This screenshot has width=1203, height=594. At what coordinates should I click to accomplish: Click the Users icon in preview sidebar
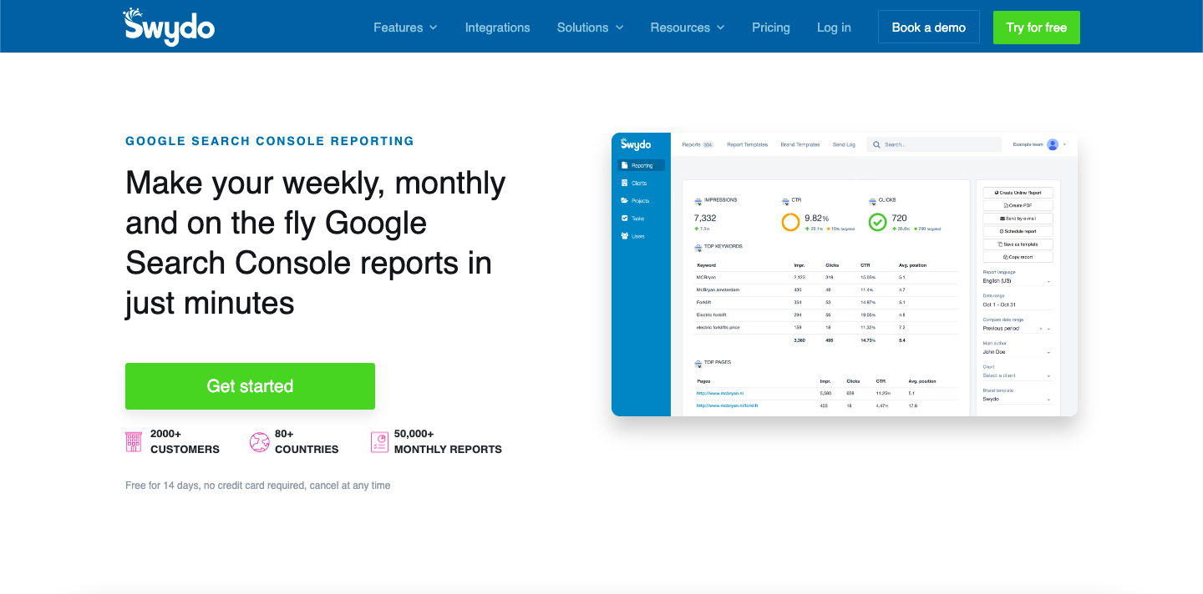[x=625, y=236]
